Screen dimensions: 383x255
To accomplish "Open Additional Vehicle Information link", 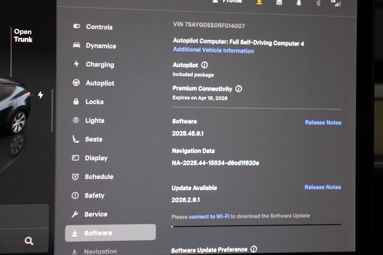I will click(x=213, y=50).
